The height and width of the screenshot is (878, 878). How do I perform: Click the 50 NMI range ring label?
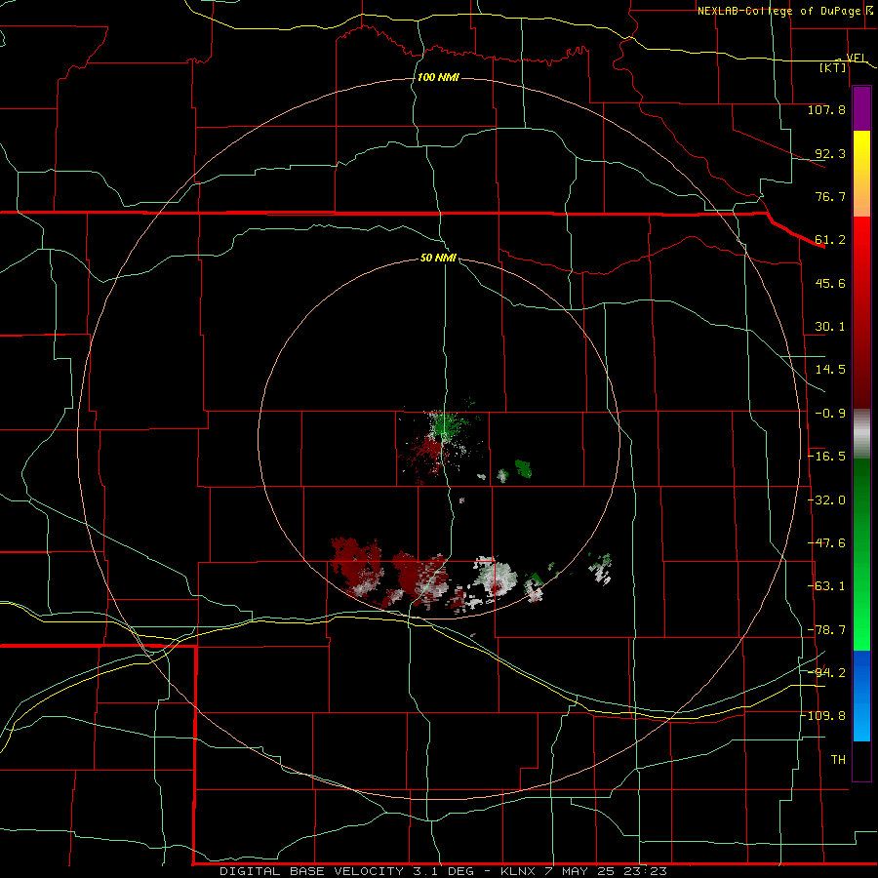pos(438,258)
